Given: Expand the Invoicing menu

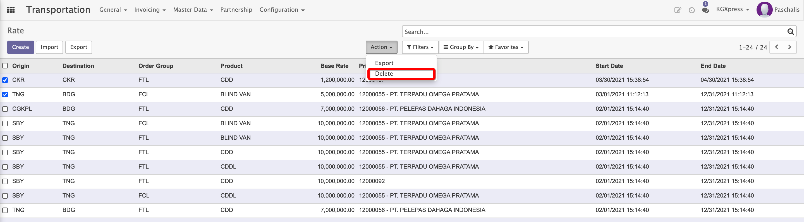Looking at the screenshot, I should 150,10.
